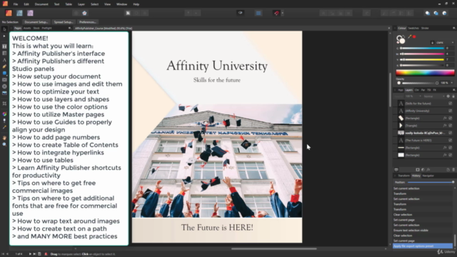Select the Artistic Text tool
Screen dimensions: 457x257
(4, 60)
